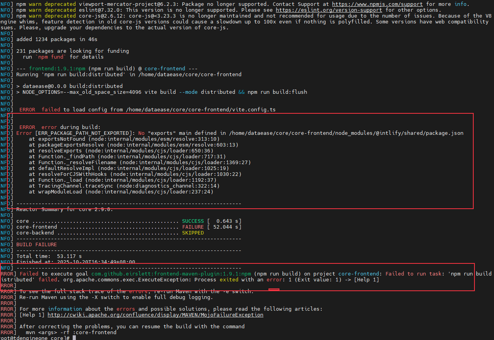This screenshot has height=340, width=494.
Task: Click the small red rectangle marker below the error
Action: click(x=274, y=290)
